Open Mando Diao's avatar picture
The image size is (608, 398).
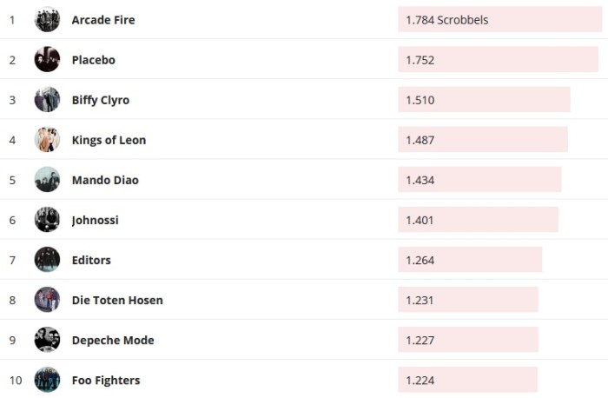pos(47,180)
